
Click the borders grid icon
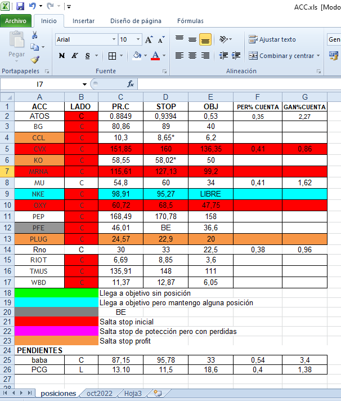pos(112,56)
